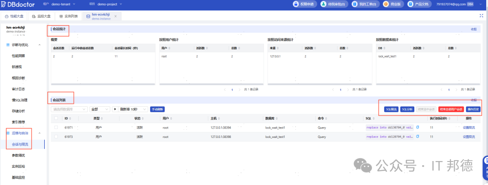Viewport: 488px width, 185px height.
Task: Click 设置限流 for session 61973
Action: (x=469, y=137)
